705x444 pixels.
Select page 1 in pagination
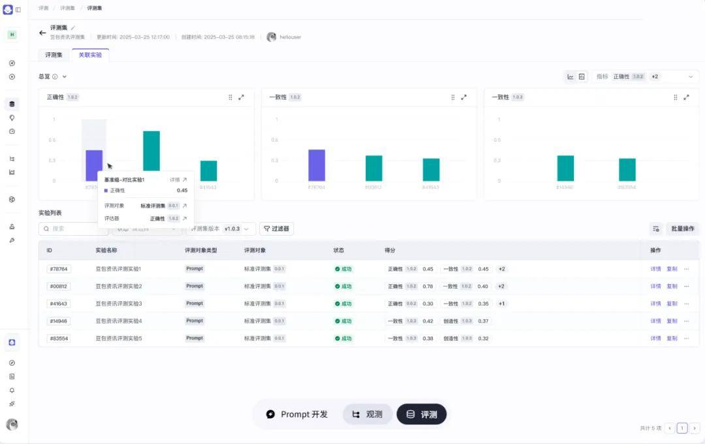[682, 428]
